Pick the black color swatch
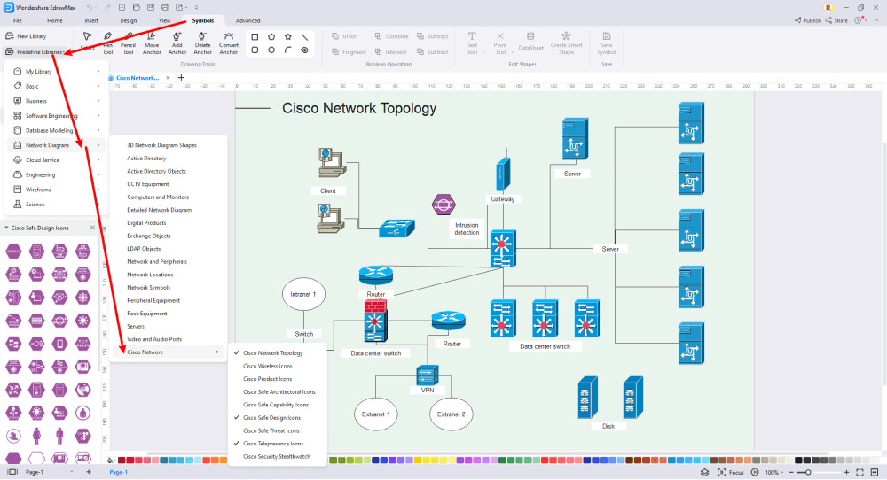 coord(798,461)
